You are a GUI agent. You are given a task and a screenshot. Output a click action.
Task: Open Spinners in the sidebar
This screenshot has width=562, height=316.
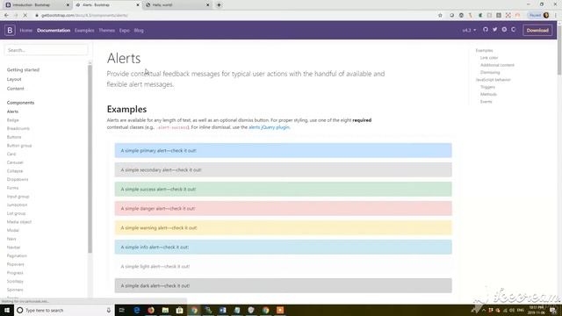click(x=15, y=290)
